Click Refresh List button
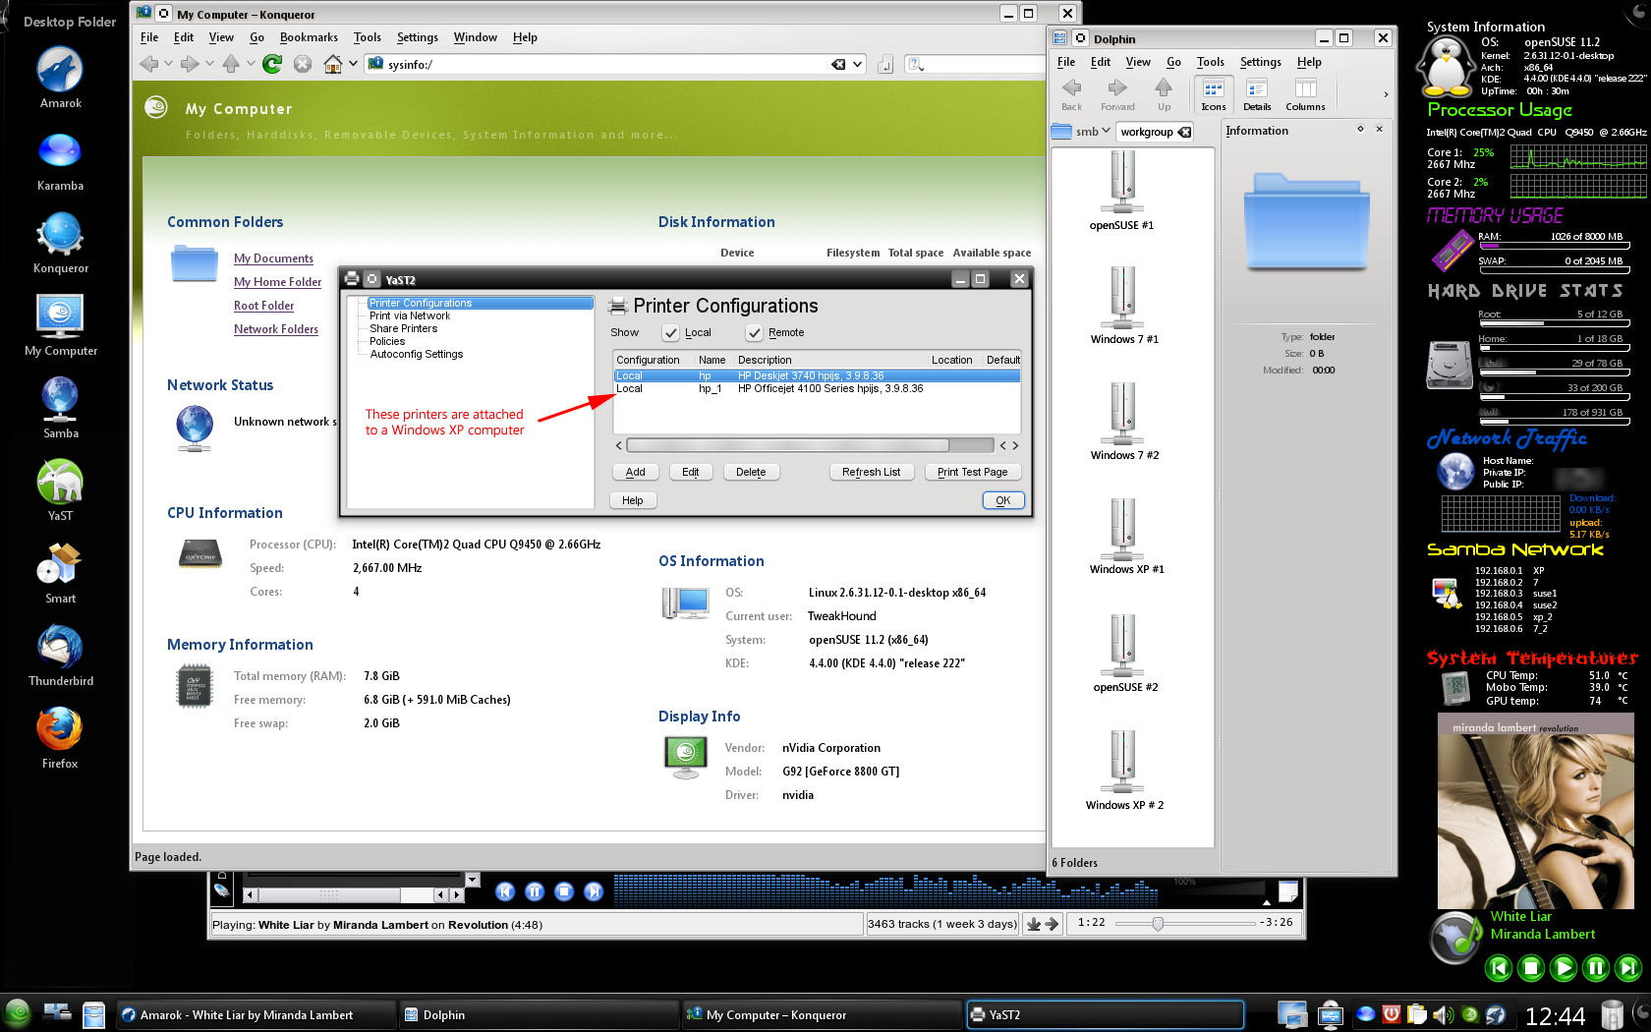The width and height of the screenshot is (1651, 1032). (x=871, y=473)
